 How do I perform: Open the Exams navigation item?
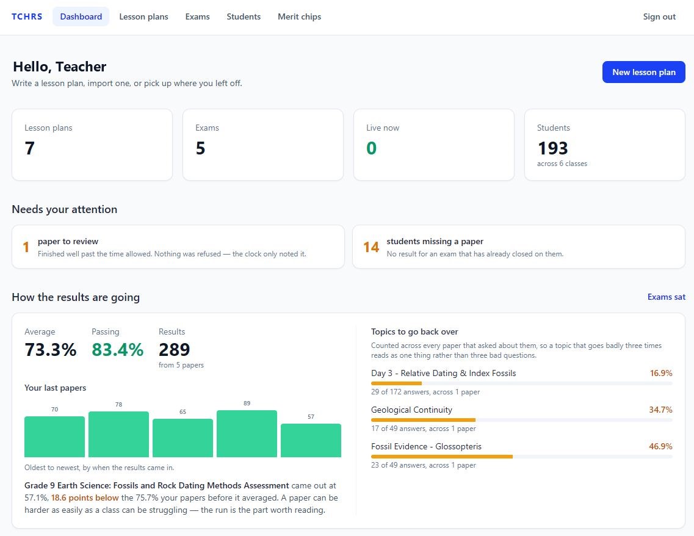click(197, 16)
